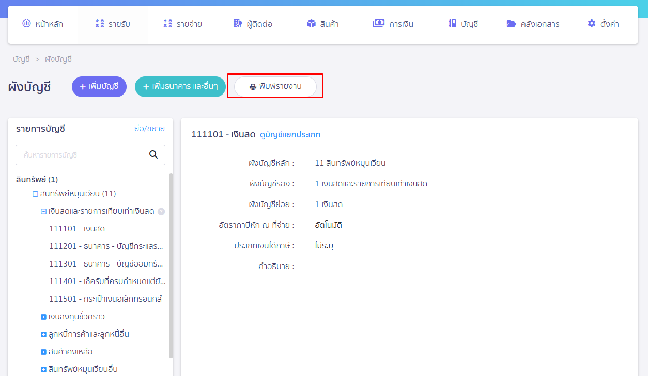Click the ค้นหารายการบัญชี search field
This screenshot has height=376, width=648.
click(80, 155)
